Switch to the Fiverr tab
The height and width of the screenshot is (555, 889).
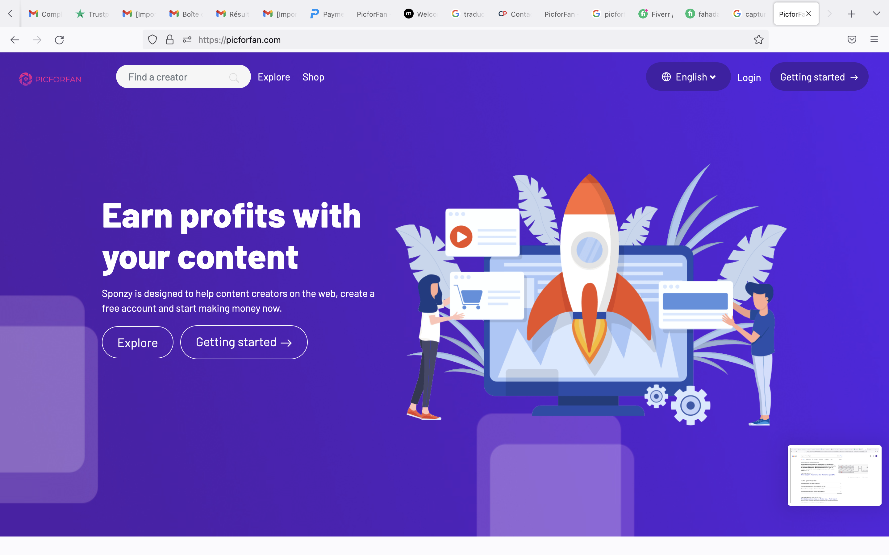click(656, 14)
